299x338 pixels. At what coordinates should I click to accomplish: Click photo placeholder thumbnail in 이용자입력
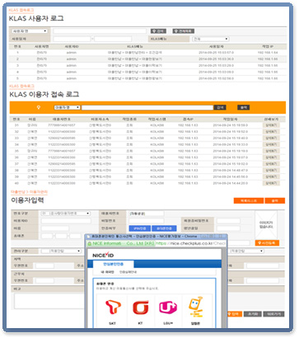[x=266, y=225]
